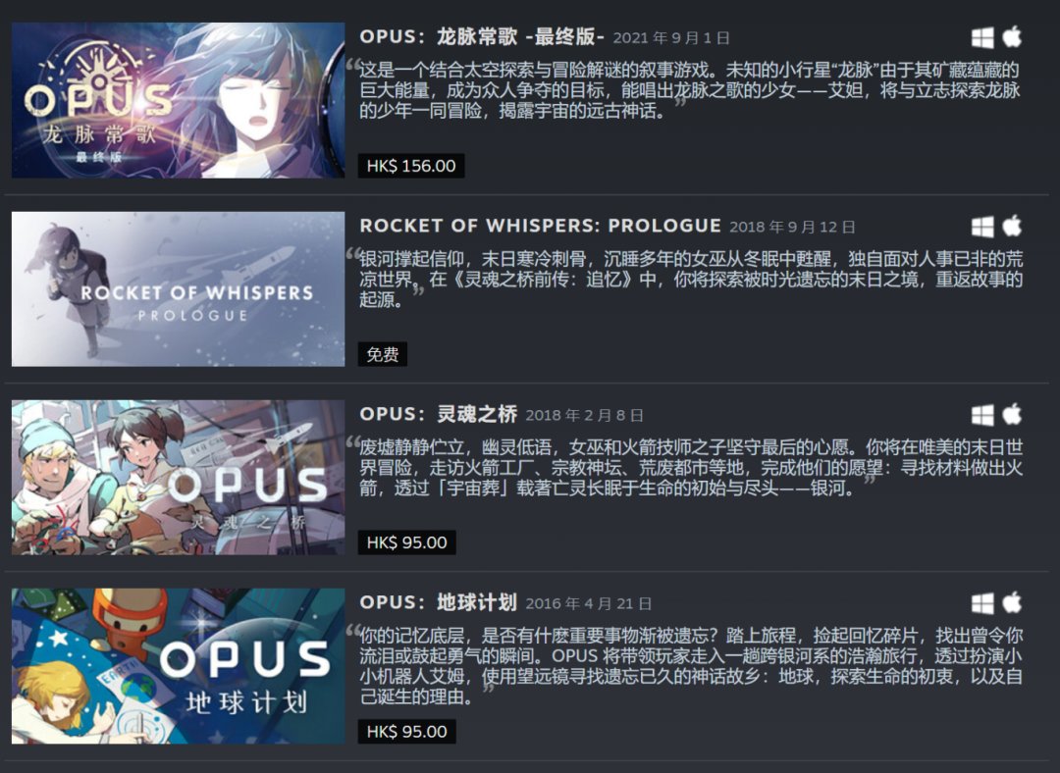Click the 免费 free price button

[x=383, y=354]
